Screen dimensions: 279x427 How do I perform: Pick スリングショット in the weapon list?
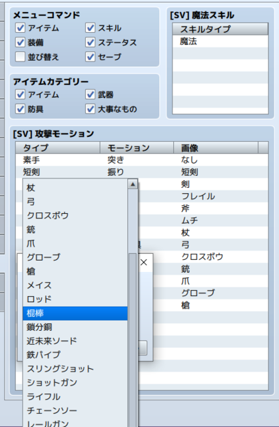click(x=75, y=369)
